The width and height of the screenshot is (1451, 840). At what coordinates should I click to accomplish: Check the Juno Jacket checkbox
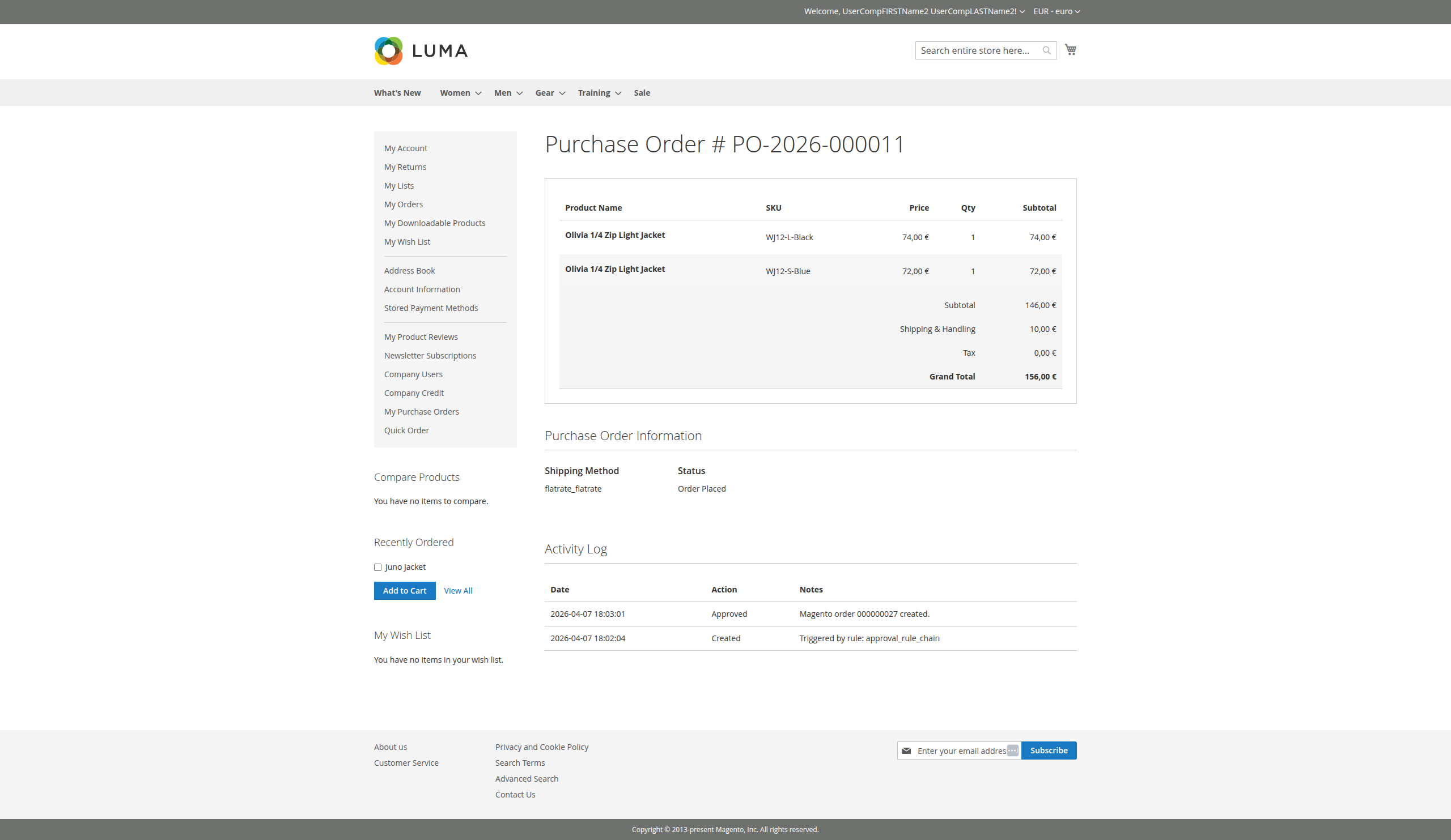coord(377,567)
